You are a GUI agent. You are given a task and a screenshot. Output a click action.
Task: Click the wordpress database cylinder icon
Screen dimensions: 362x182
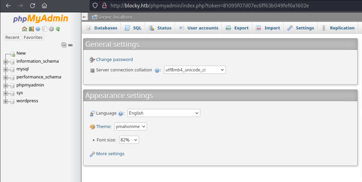12,101
